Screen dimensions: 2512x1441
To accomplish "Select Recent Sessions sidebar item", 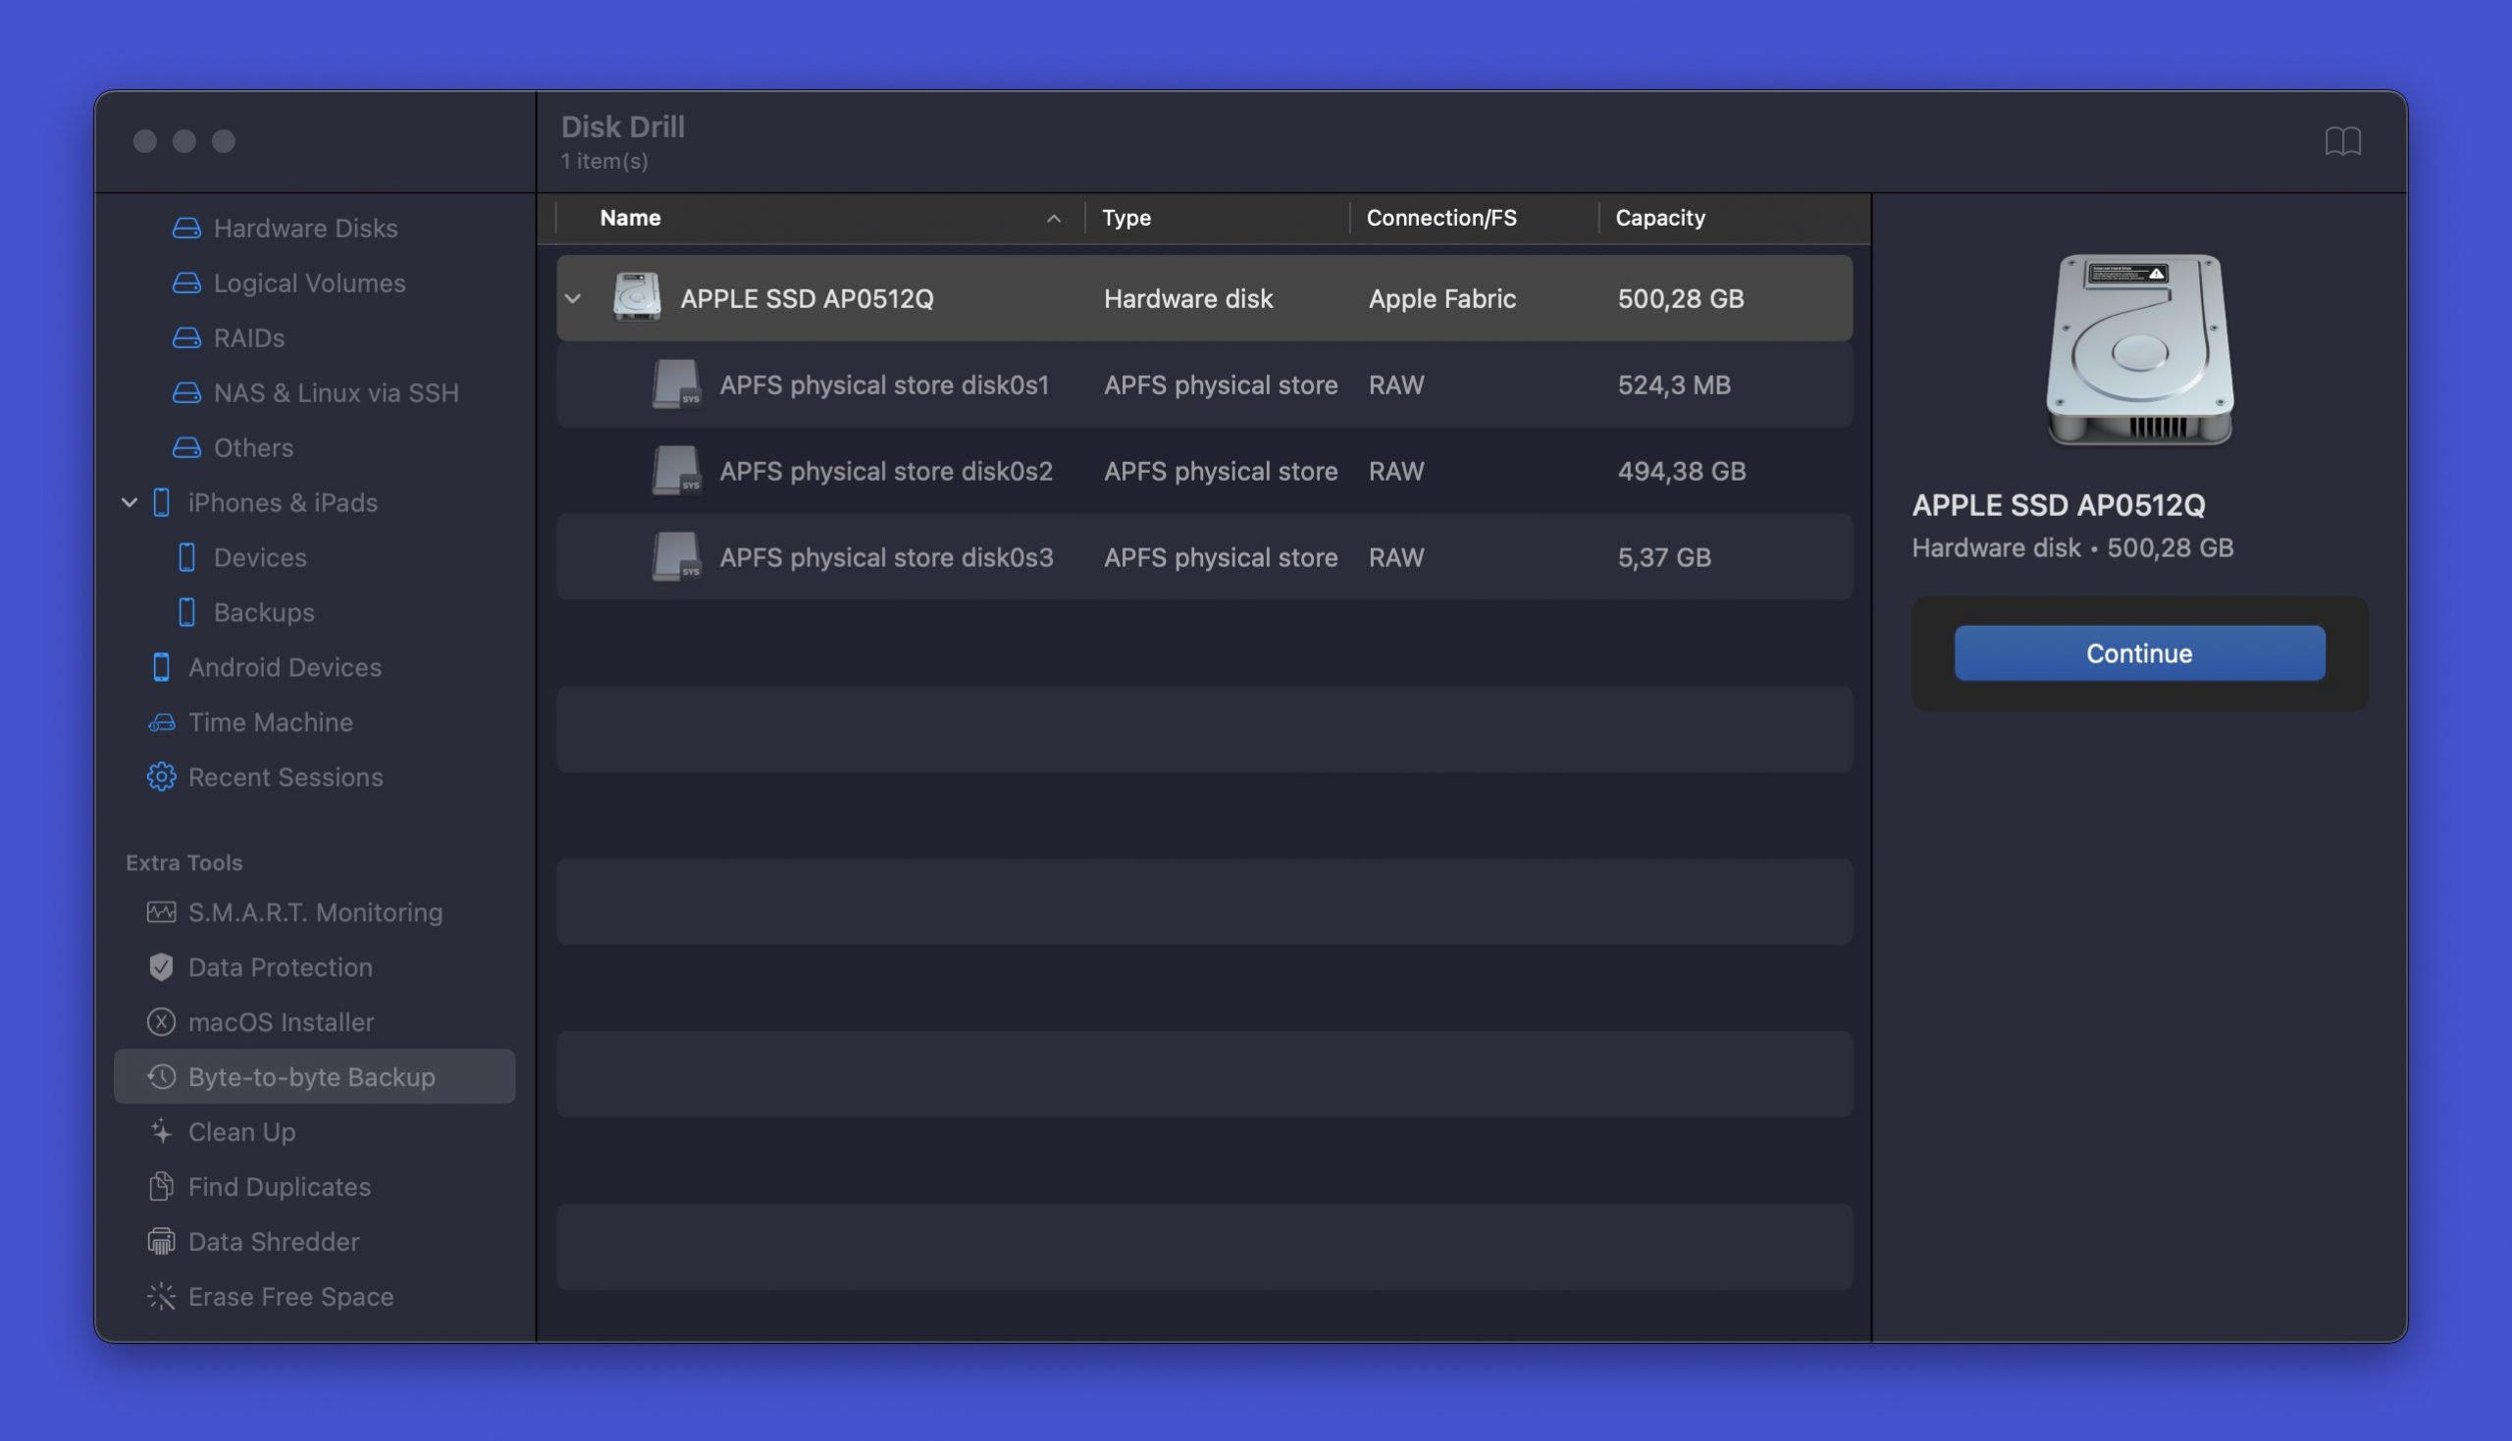I will click(x=285, y=778).
